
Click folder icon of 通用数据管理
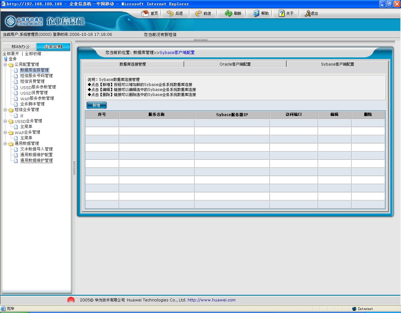11,144
